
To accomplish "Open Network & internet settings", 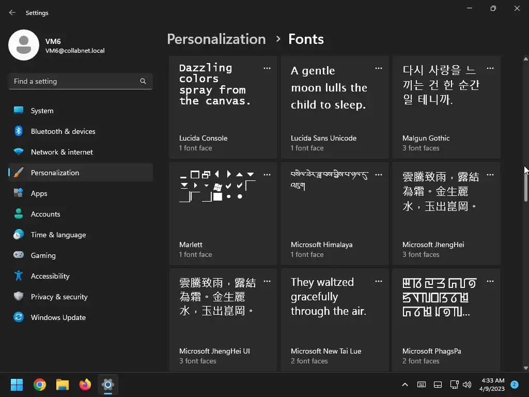I will [x=81, y=152].
